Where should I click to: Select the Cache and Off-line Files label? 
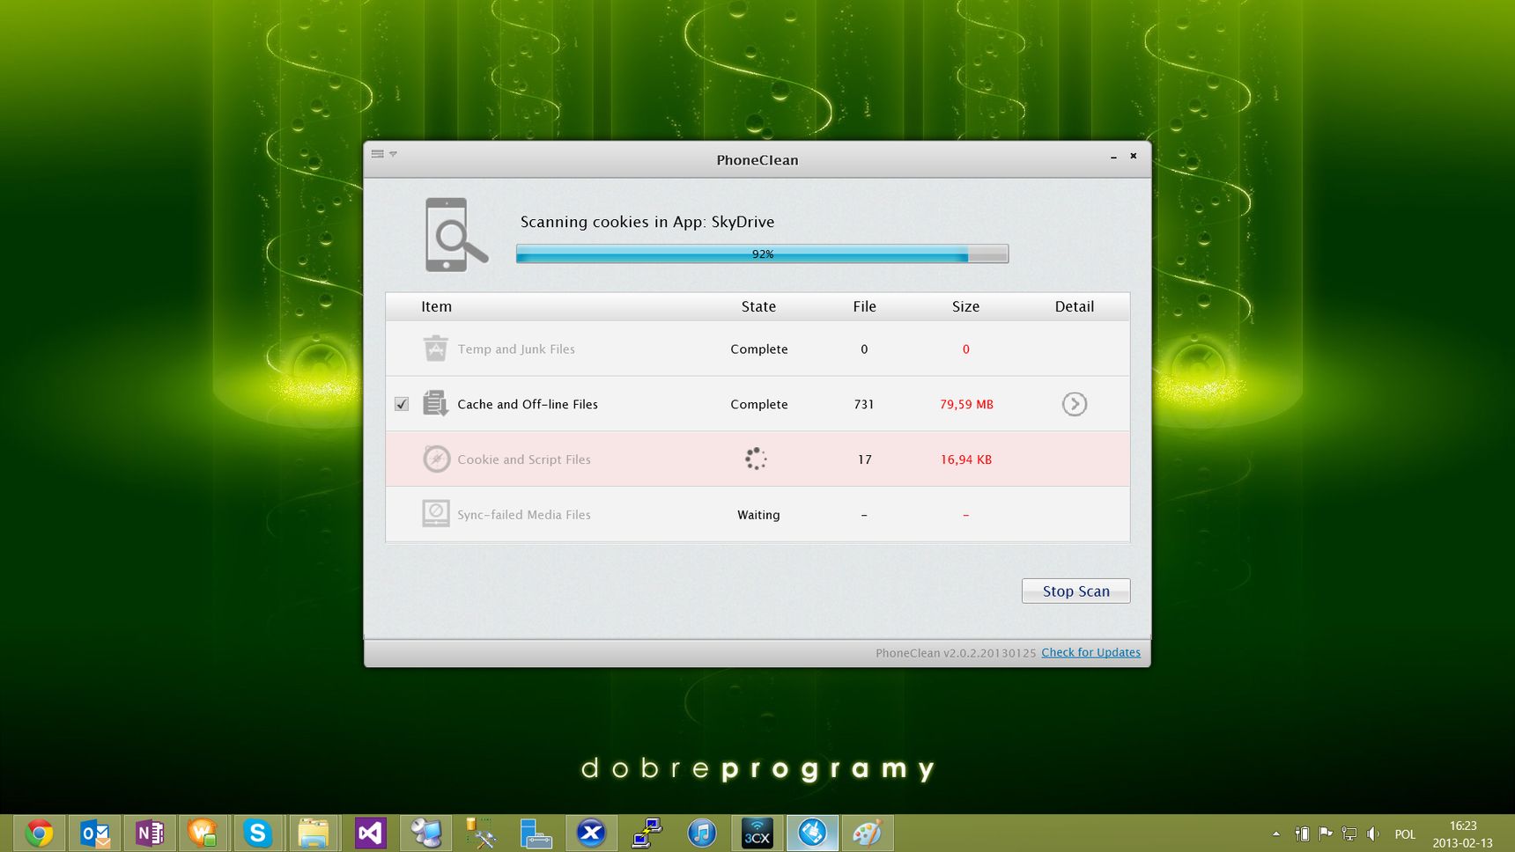528,404
